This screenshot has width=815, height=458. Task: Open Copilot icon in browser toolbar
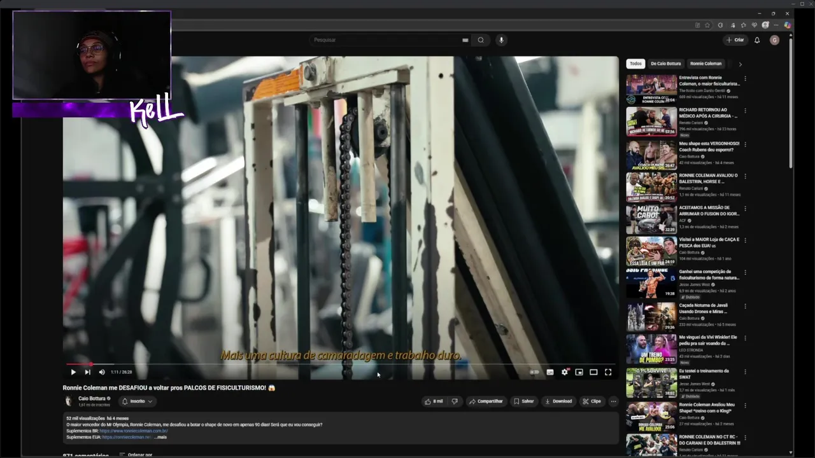coord(788,25)
